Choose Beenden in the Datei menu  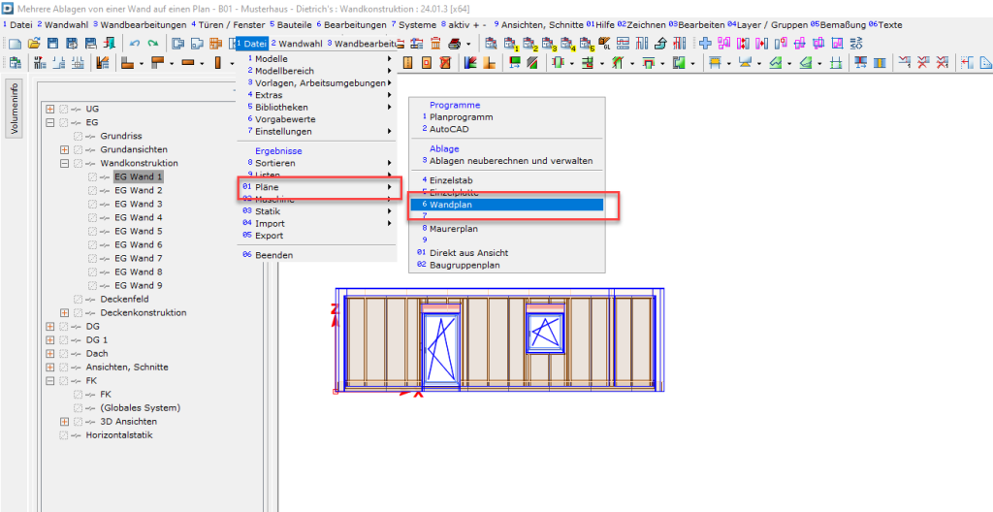point(273,255)
